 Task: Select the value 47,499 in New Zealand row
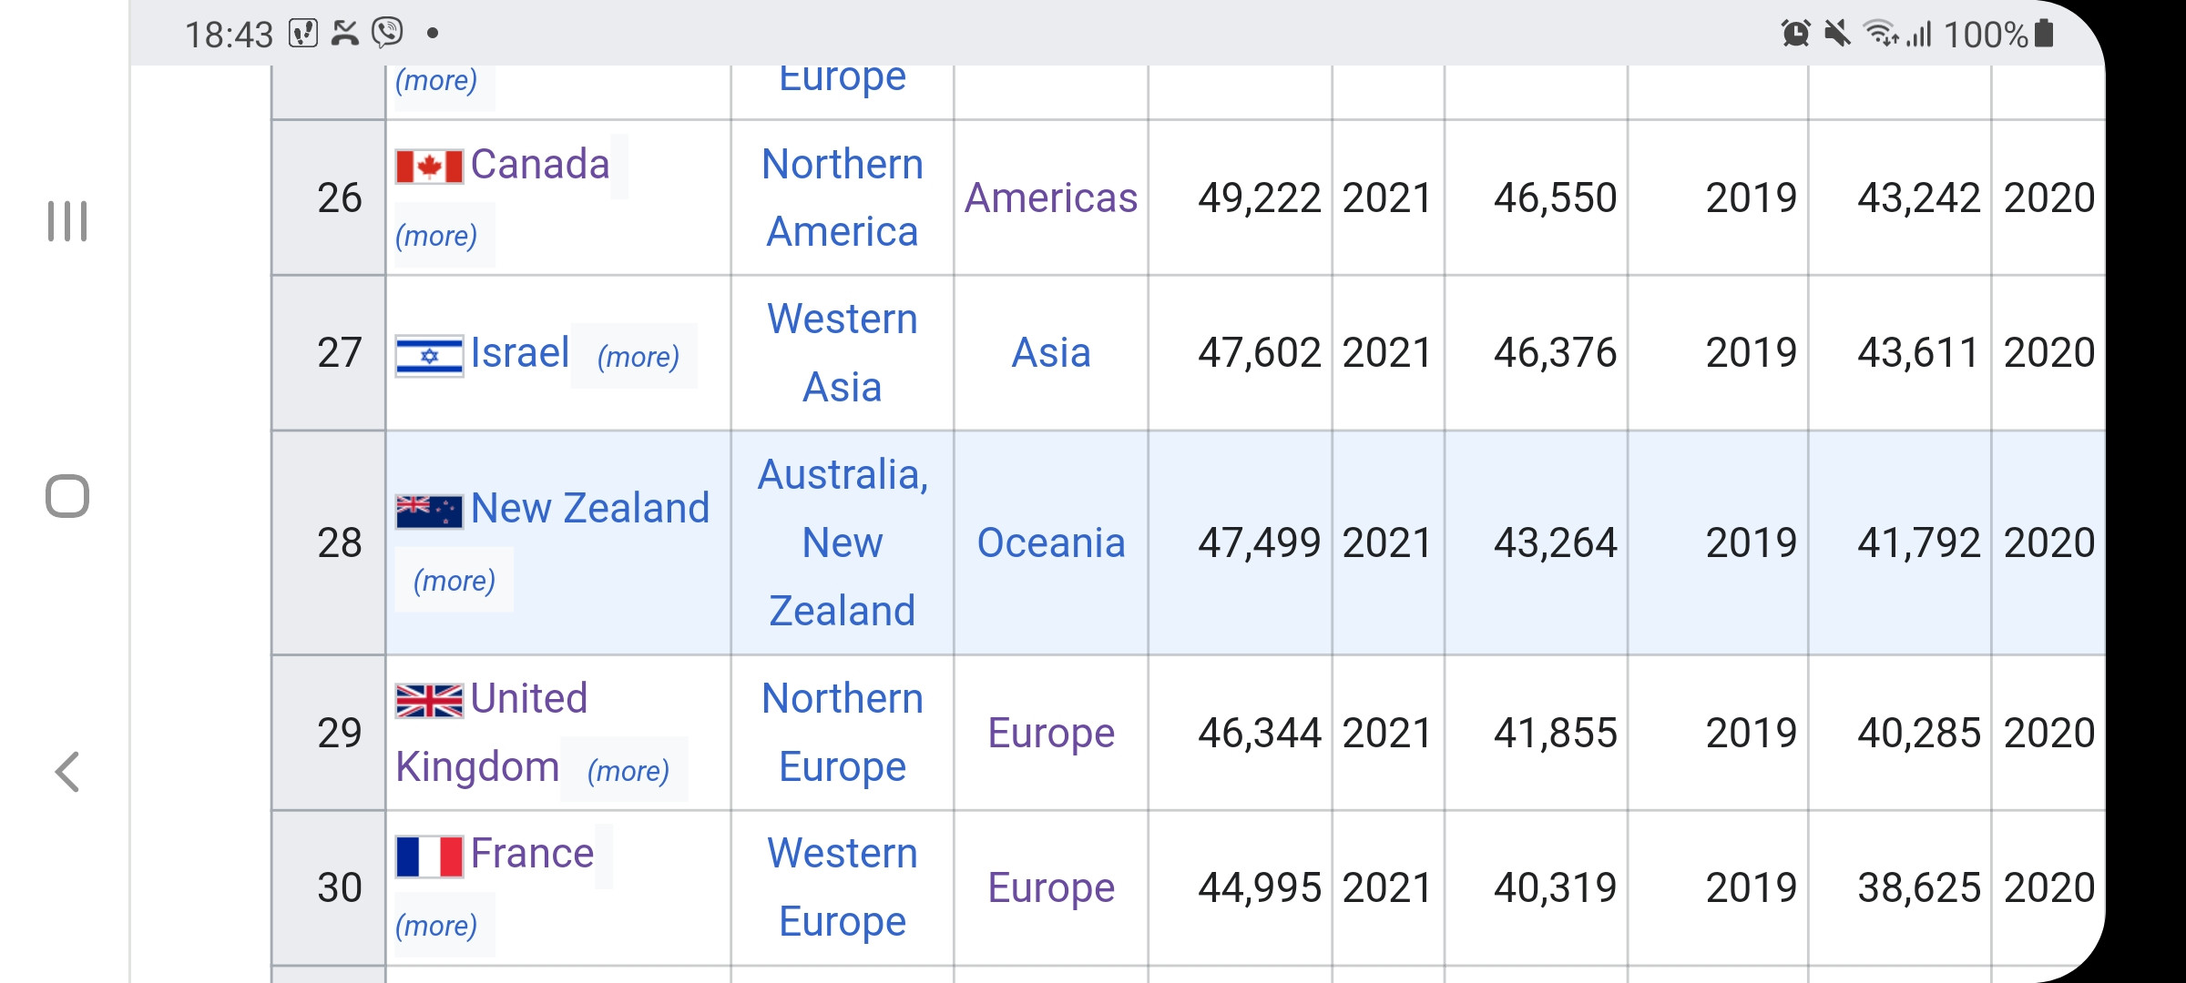[x=1259, y=543]
